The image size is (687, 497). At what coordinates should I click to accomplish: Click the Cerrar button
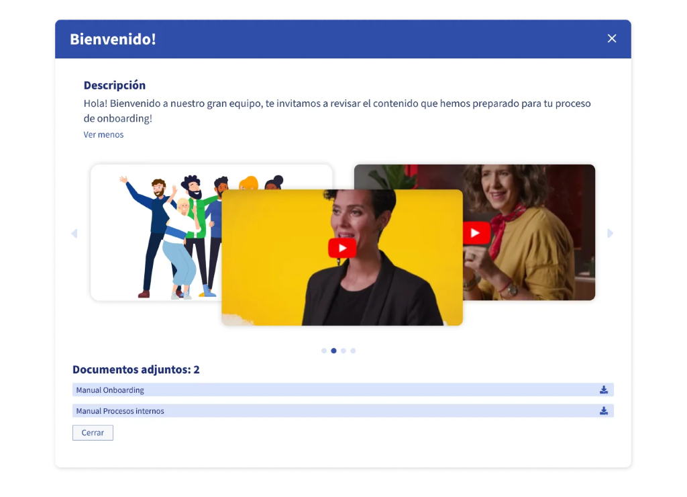(93, 433)
